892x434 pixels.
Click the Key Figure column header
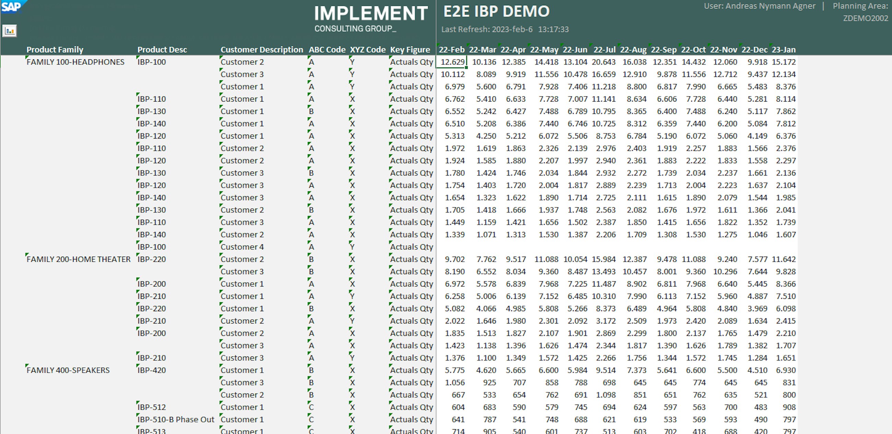410,49
